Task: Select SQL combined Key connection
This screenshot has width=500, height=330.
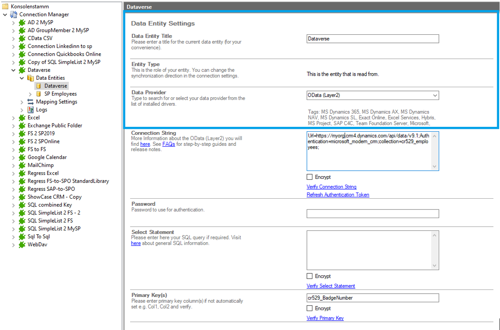Action: pos(50,205)
